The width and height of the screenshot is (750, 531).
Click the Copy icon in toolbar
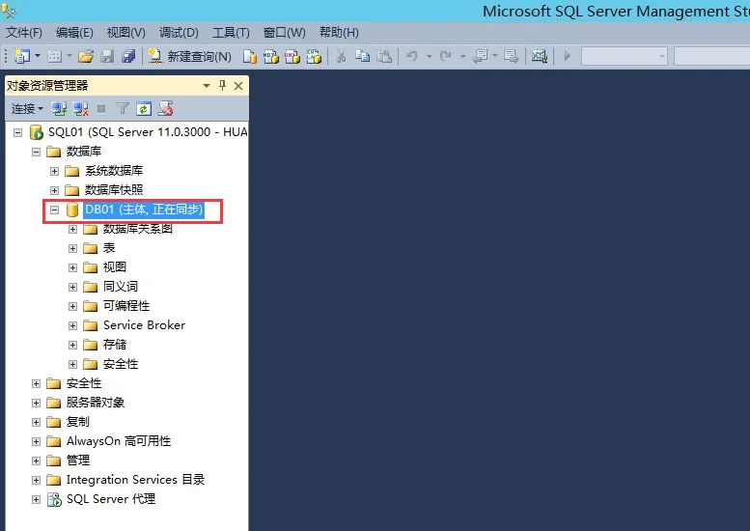[363, 56]
